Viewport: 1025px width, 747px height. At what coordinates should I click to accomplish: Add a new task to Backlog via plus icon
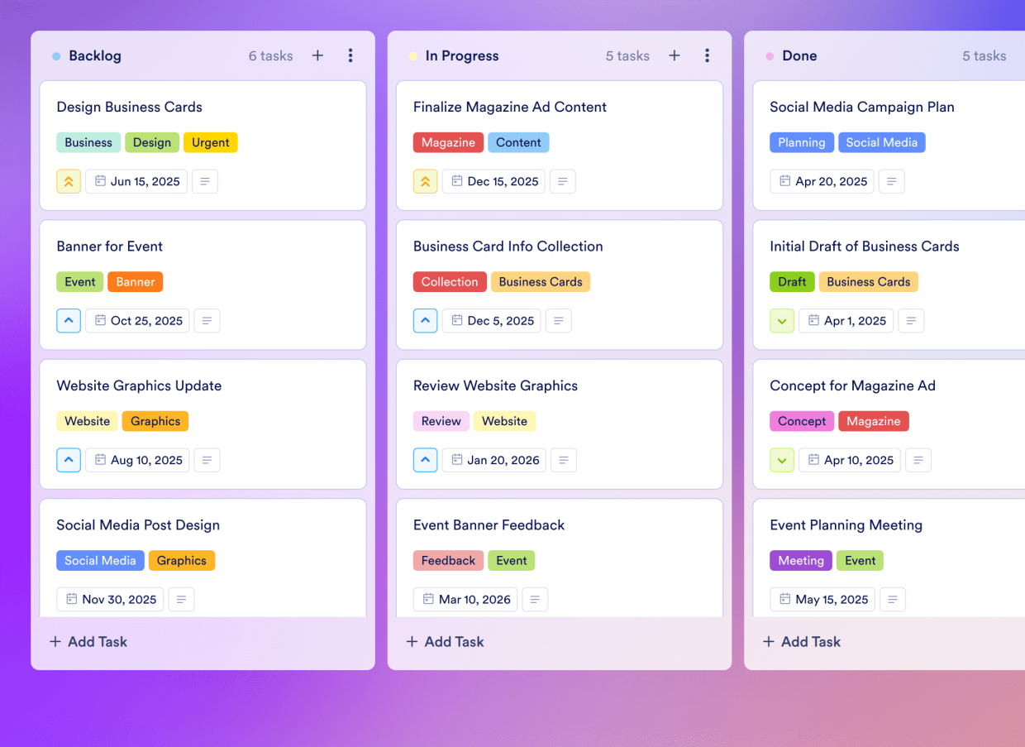coord(317,55)
